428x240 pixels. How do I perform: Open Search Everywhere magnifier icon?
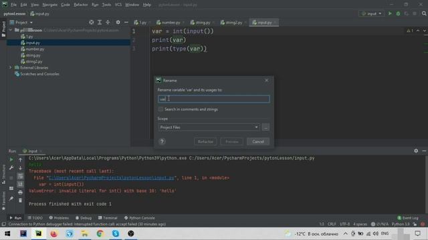coord(424,13)
